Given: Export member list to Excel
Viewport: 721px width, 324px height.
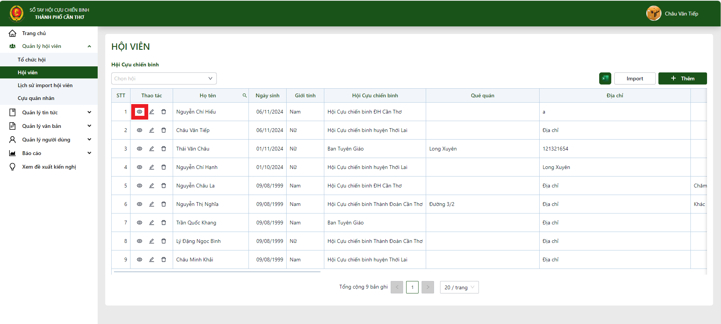Looking at the screenshot, I should (605, 78).
